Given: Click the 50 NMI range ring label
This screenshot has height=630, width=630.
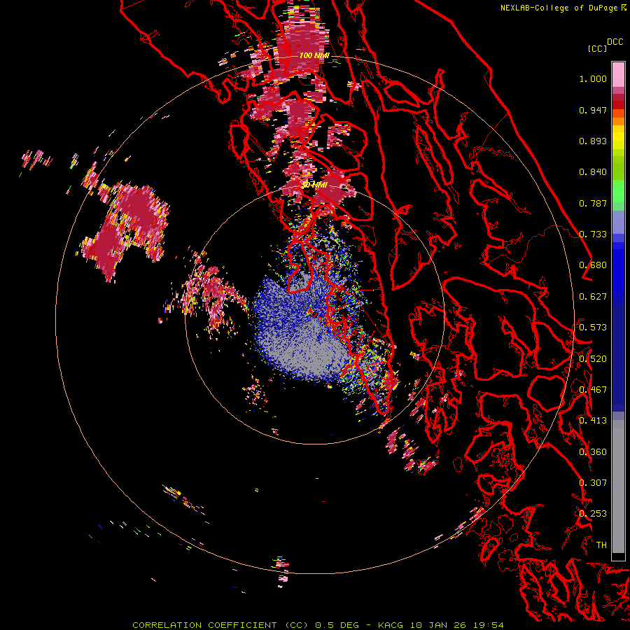Looking at the screenshot, I should pos(314,185).
